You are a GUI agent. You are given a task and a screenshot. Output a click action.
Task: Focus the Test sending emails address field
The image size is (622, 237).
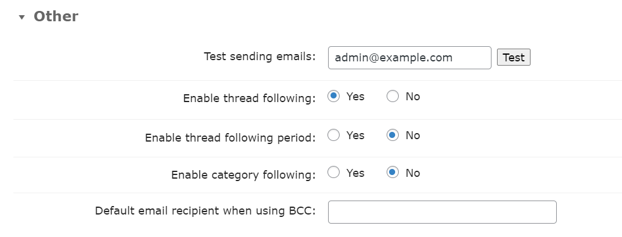point(409,58)
